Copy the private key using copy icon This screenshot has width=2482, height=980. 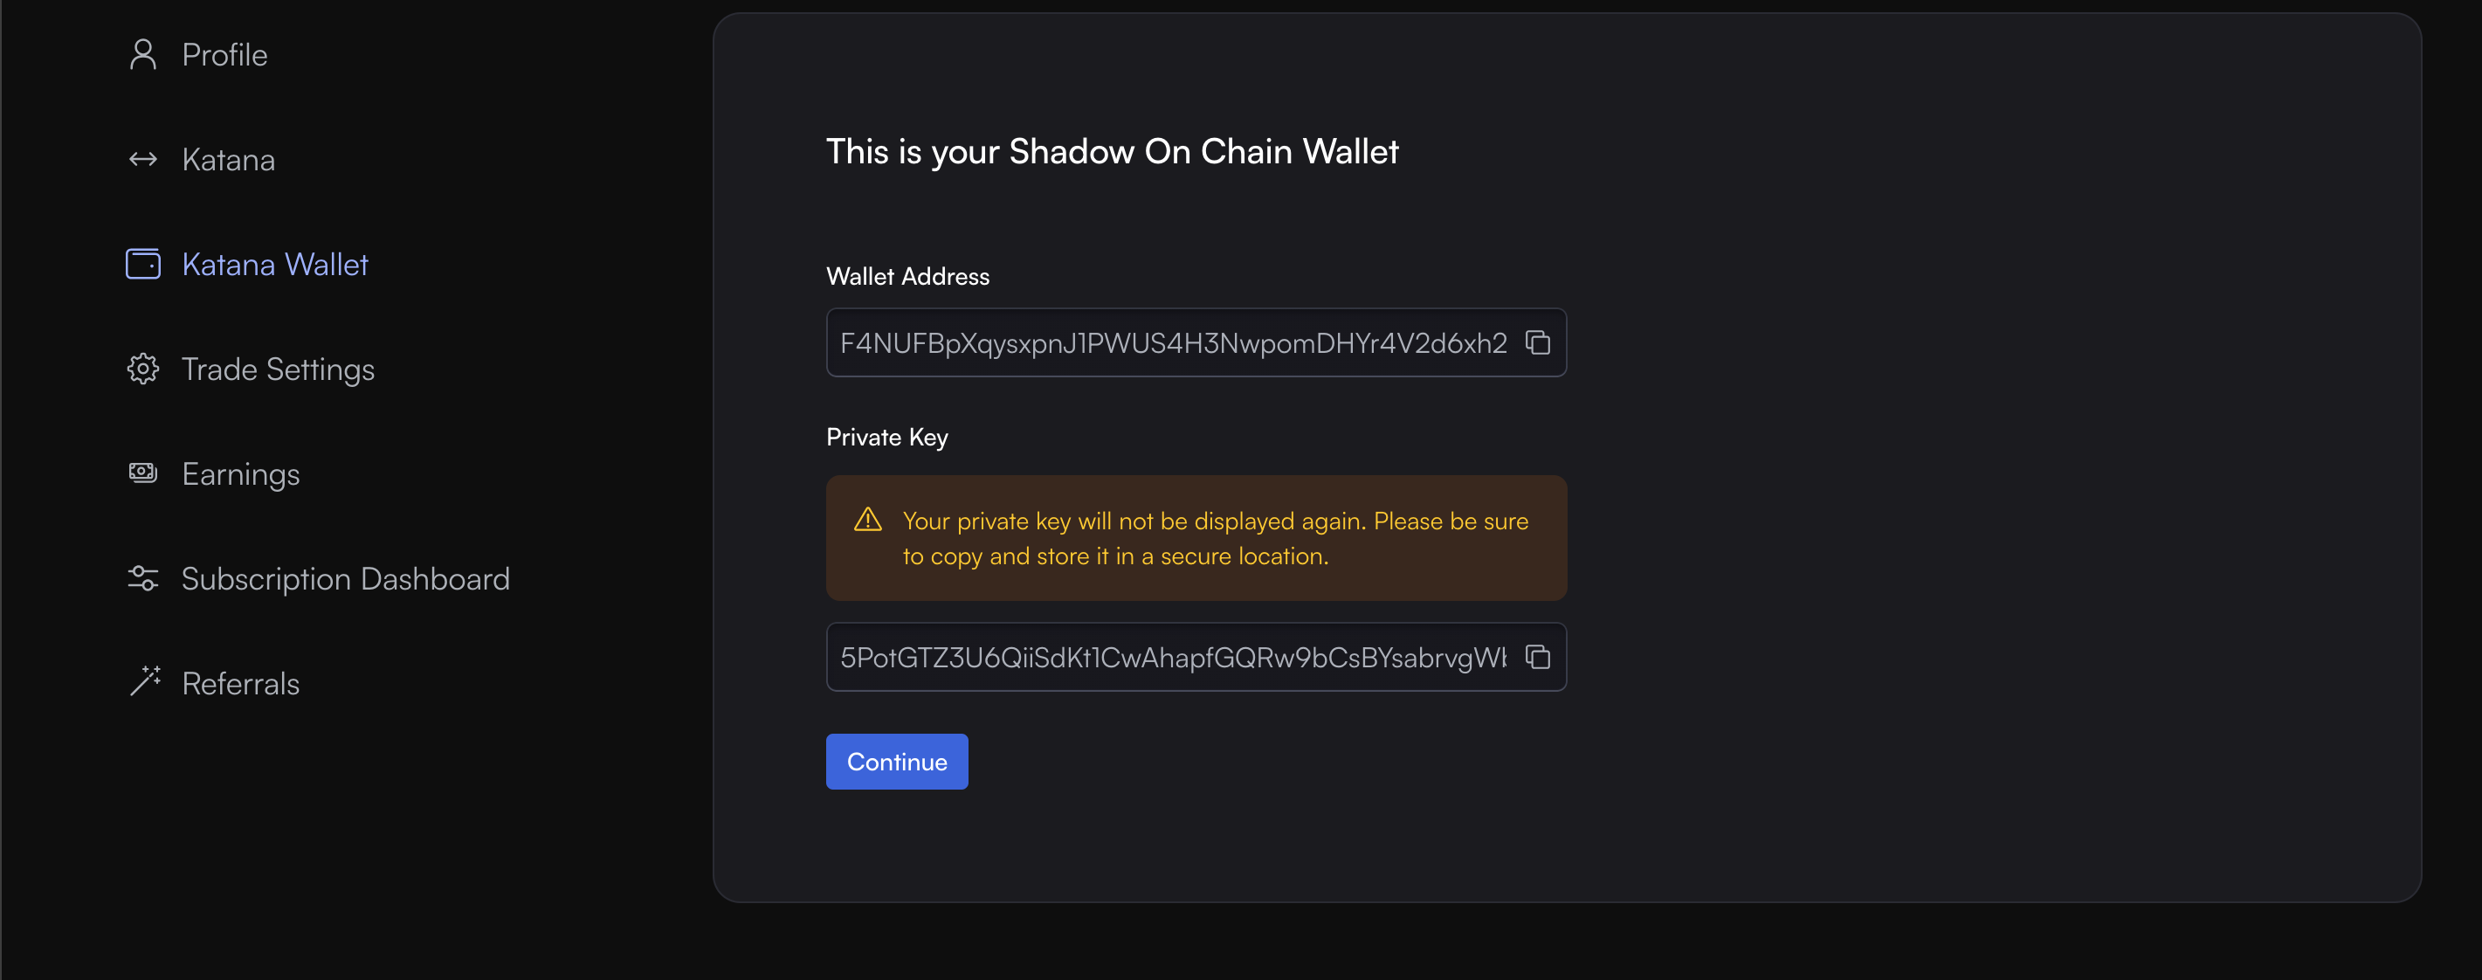tap(1538, 657)
